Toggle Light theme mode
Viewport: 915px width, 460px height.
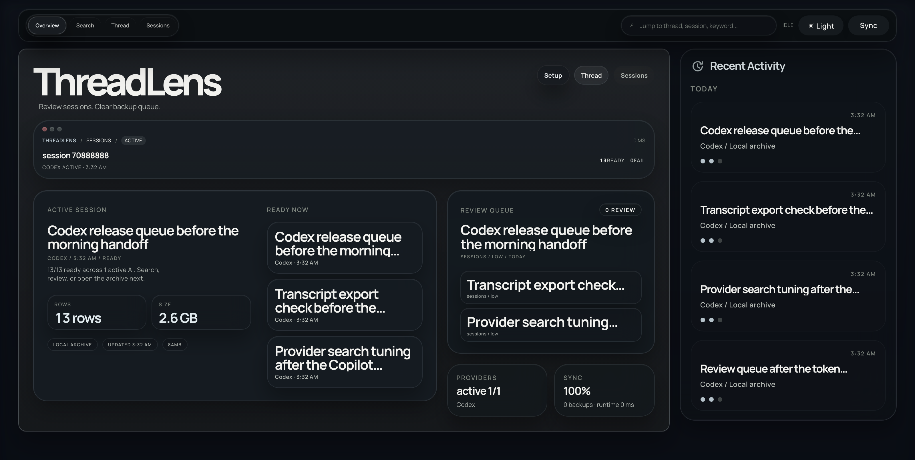coord(821,25)
